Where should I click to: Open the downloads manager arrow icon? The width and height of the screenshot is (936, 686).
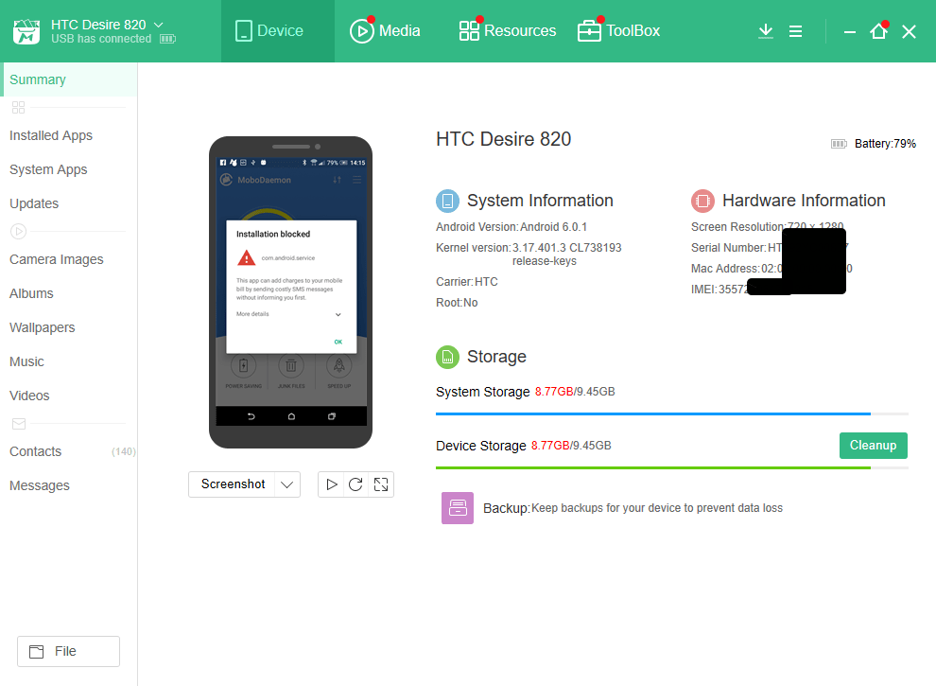point(766,31)
